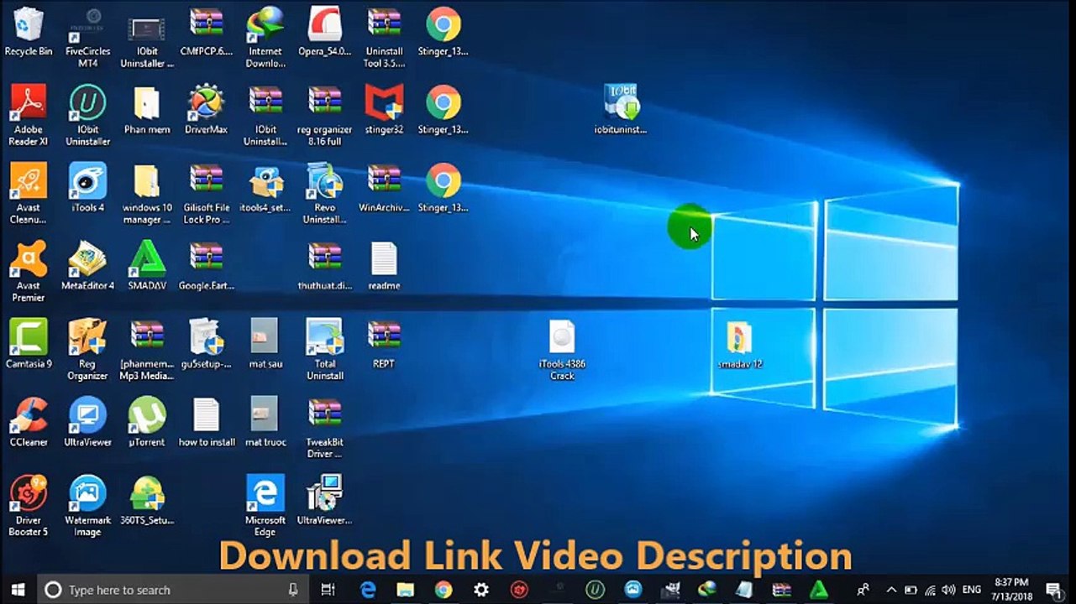Select the Gilisoft File Lock Pro archive
This screenshot has width=1076, height=604.
(x=206, y=194)
